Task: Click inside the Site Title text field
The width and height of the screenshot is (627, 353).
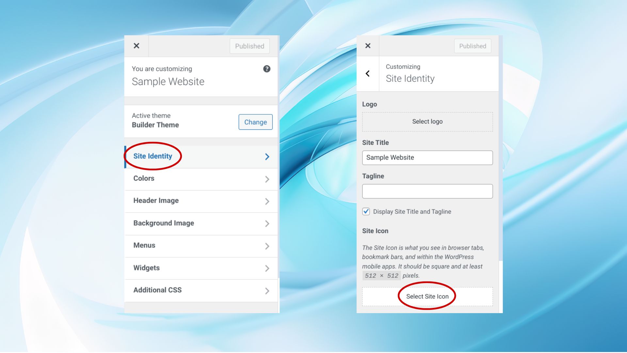Action: [x=427, y=158]
